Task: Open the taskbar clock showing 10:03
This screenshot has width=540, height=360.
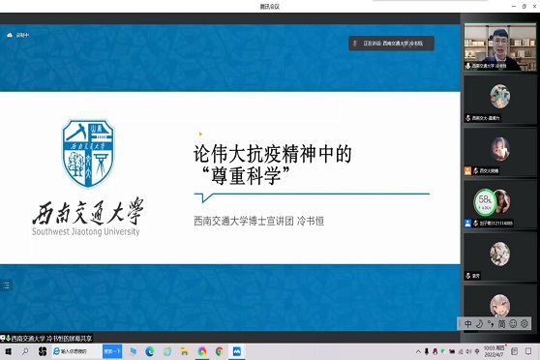Action: pos(495,351)
